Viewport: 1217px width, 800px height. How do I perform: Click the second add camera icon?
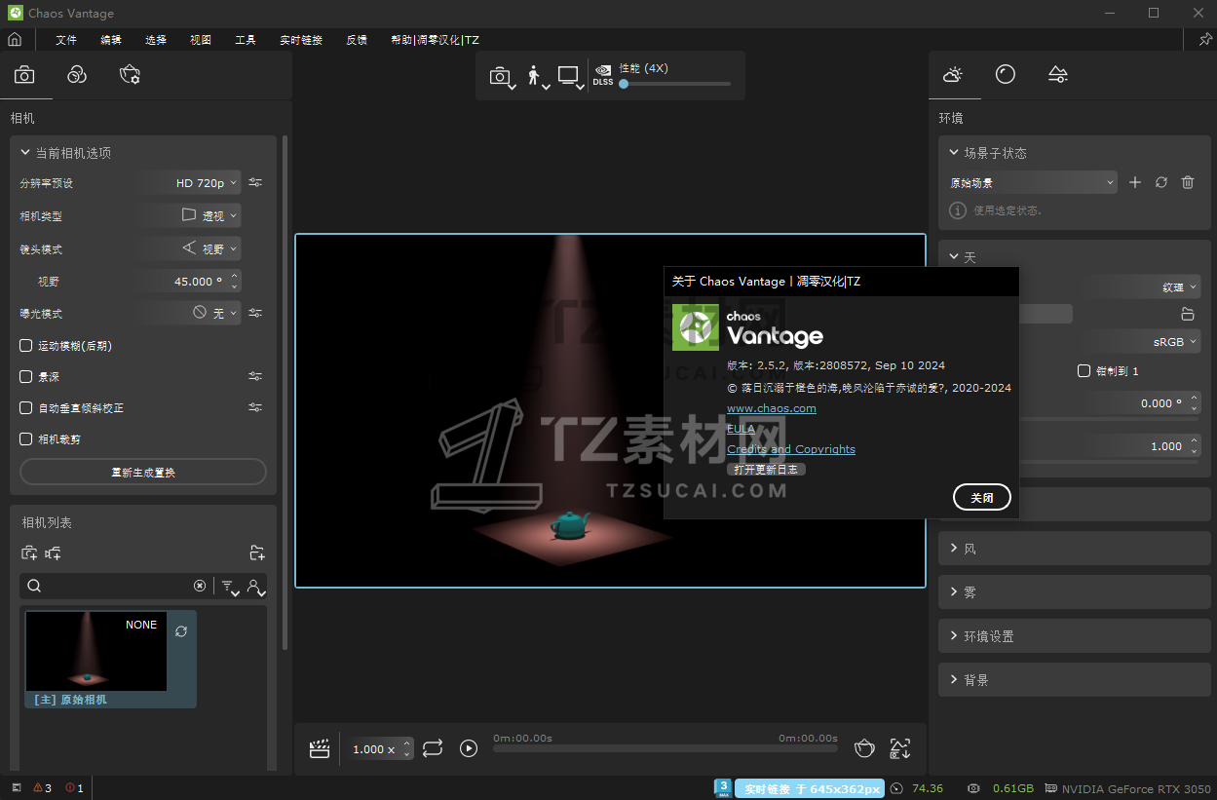[54, 553]
